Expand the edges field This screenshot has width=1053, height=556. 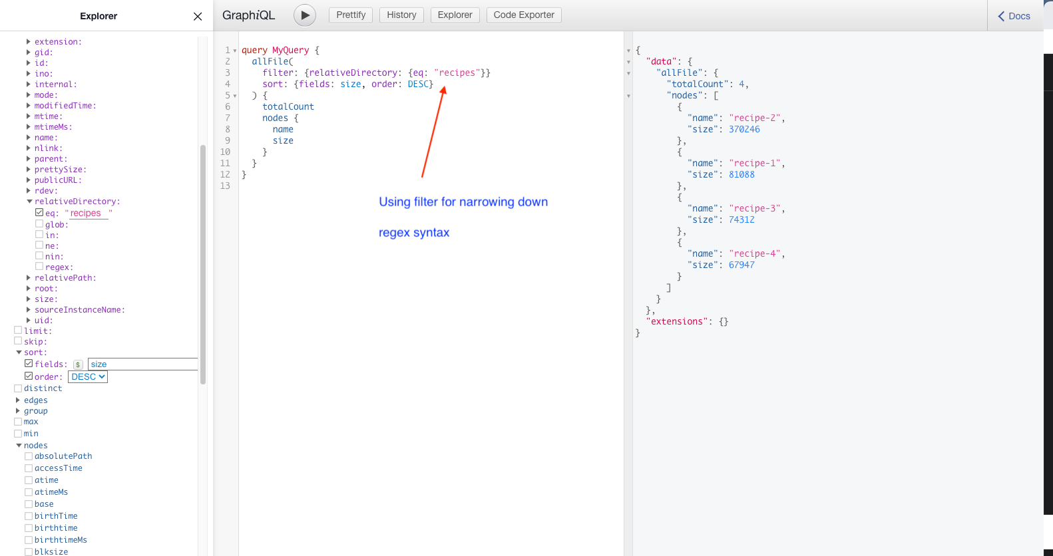click(x=18, y=400)
